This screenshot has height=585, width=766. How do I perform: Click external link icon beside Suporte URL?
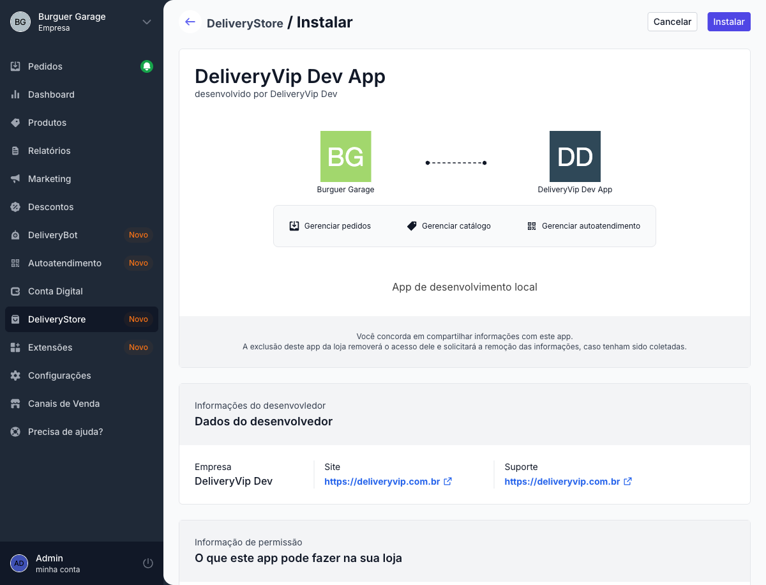628,482
